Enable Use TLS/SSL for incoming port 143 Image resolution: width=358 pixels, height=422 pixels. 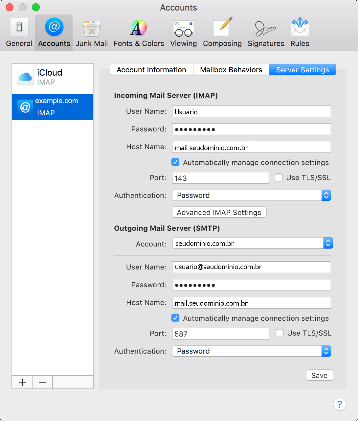(x=279, y=177)
